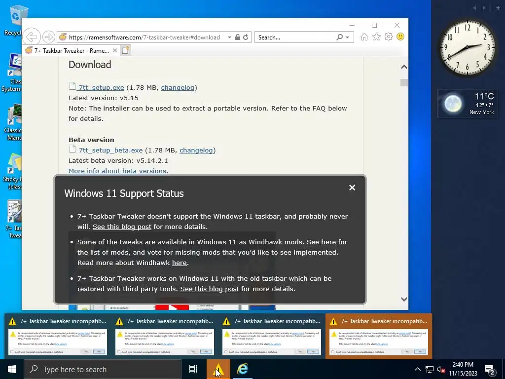Viewport: 505px width, 379px height.
Task: Show hidden tray icons chevron
Action: 417,369
